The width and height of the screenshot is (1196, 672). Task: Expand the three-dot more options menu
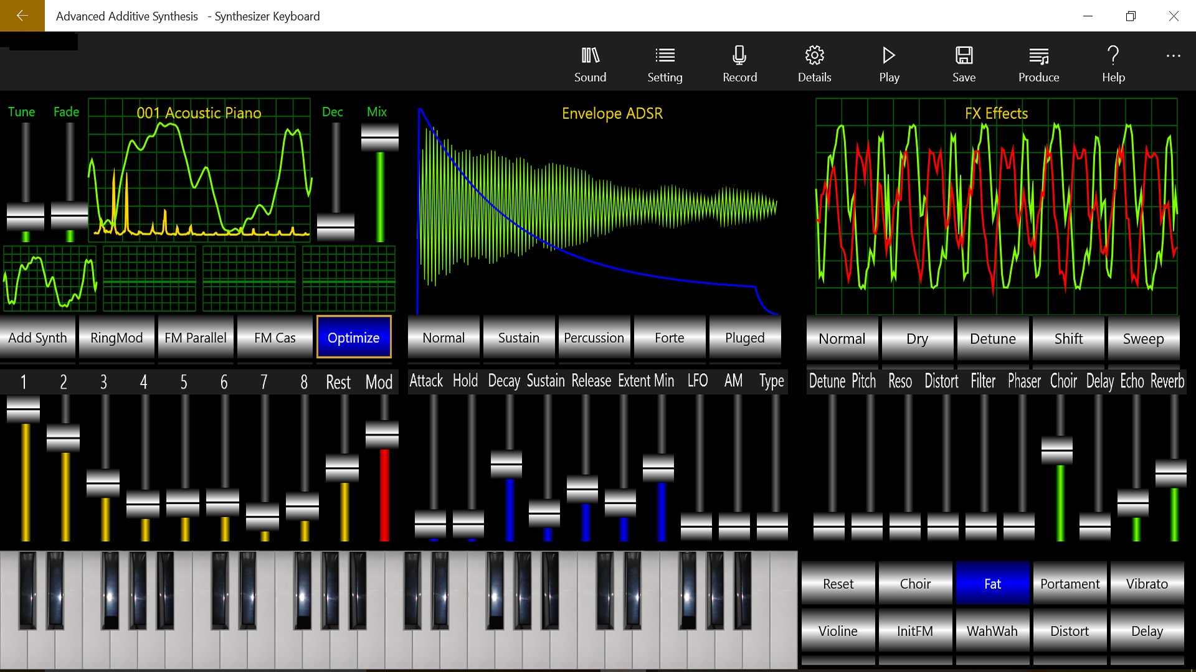point(1173,56)
